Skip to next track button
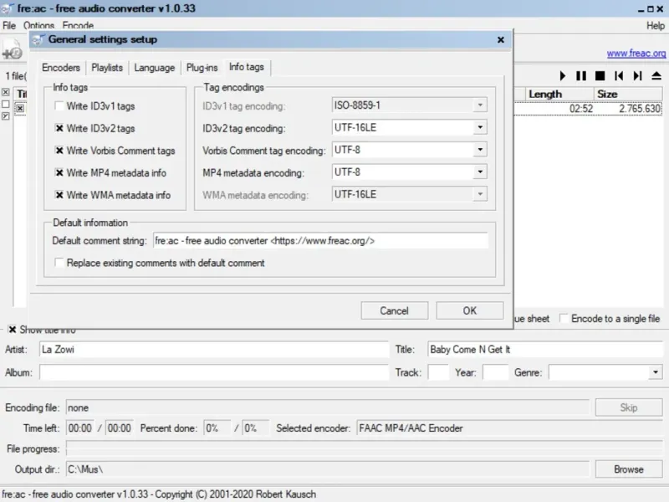The height and width of the screenshot is (502, 669). tap(637, 76)
